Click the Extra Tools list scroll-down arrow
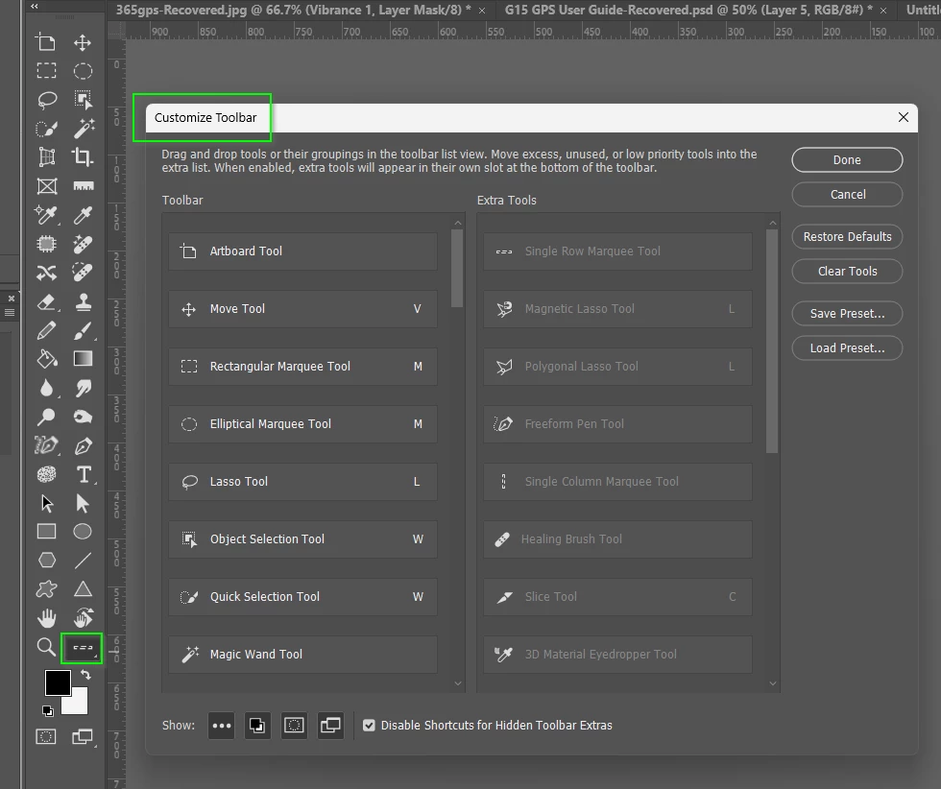Image resolution: width=941 pixels, height=789 pixels. coord(773,683)
